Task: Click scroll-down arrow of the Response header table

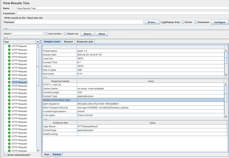Action: [226, 116]
